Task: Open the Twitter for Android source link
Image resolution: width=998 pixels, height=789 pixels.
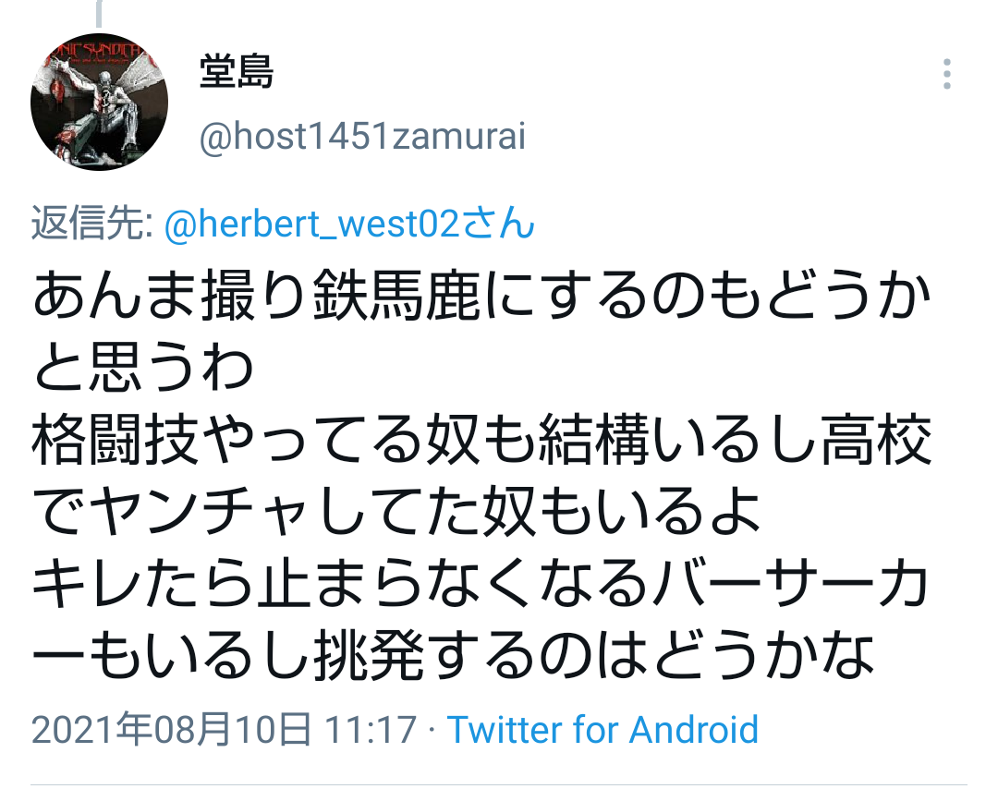Action: [x=602, y=729]
